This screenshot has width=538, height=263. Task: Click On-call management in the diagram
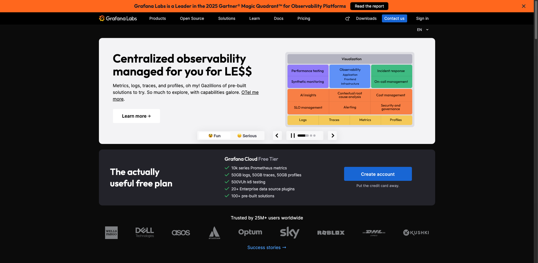pyautogui.click(x=391, y=82)
